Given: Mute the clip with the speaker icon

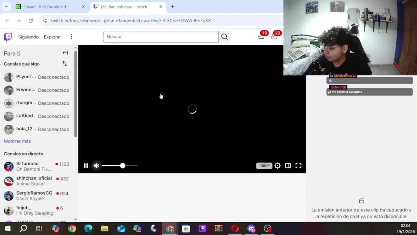Looking at the screenshot, I should (x=96, y=166).
